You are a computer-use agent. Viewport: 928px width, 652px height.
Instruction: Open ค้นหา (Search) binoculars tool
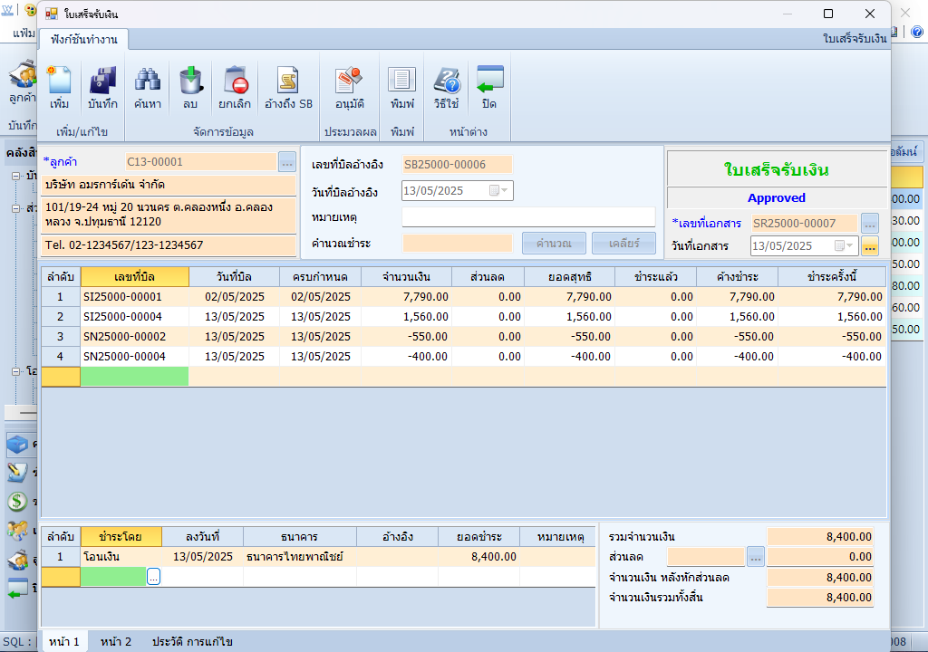click(148, 88)
